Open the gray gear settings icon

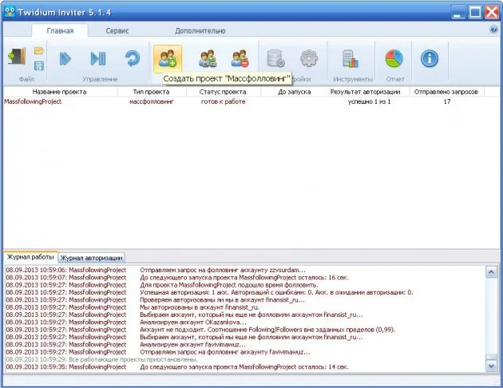[309, 59]
